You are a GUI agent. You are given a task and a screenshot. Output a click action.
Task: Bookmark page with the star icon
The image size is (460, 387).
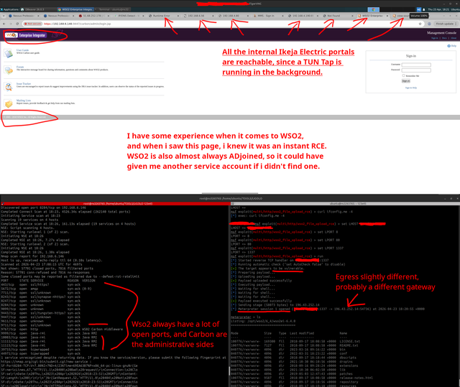click(420, 24)
